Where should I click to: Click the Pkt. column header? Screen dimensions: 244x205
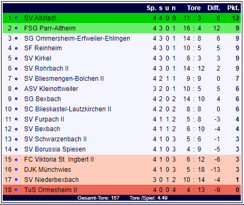click(x=233, y=8)
